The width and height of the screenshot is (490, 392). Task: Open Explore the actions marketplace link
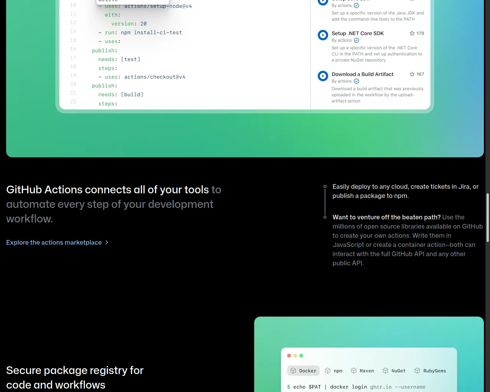click(x=54, y=243)
